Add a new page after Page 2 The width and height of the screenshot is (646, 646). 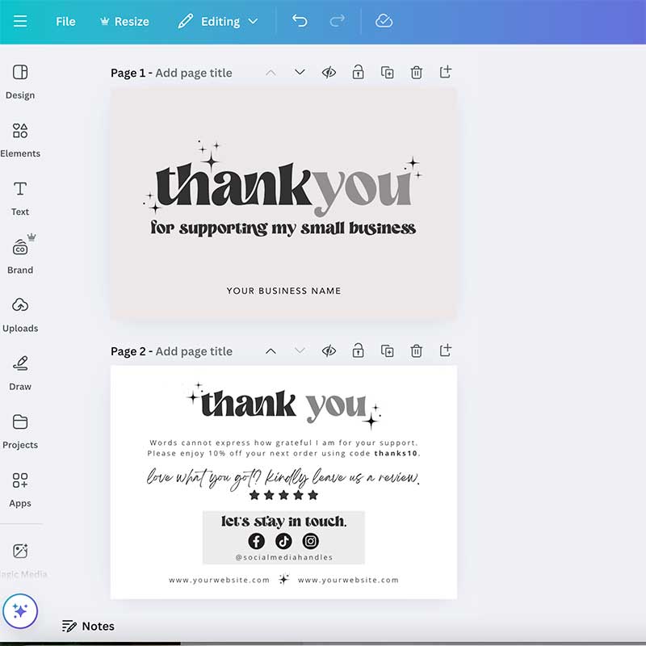446,350
